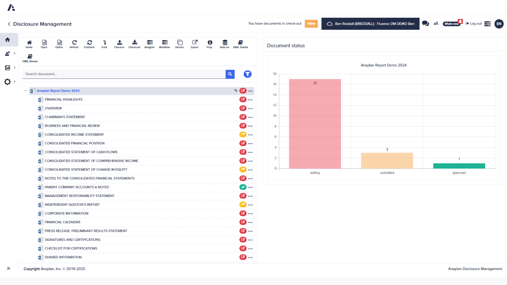Collapse the Anaplan Report Demo 2024 tree
507x285 pixels.
click(26, 91)
